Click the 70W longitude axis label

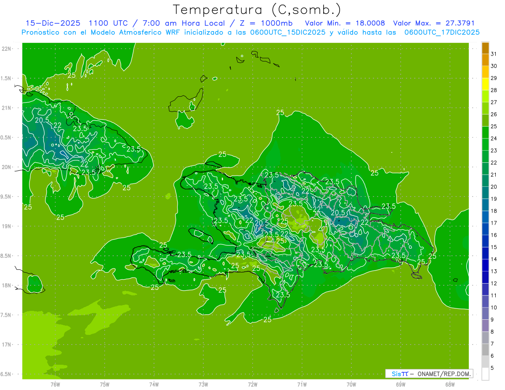click(x=351, y=384)
